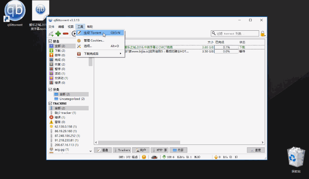Select the 缺少 tracker (1) filter
309x179 pixels.
pyautogui.click(x=63, y=113)
